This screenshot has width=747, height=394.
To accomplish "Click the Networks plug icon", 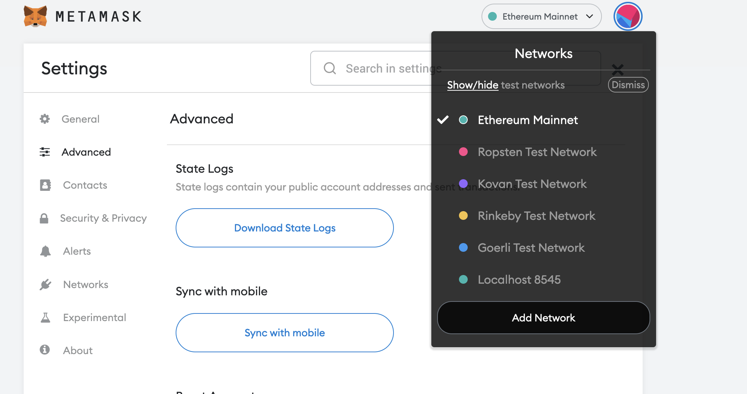I will coord(45,284).
